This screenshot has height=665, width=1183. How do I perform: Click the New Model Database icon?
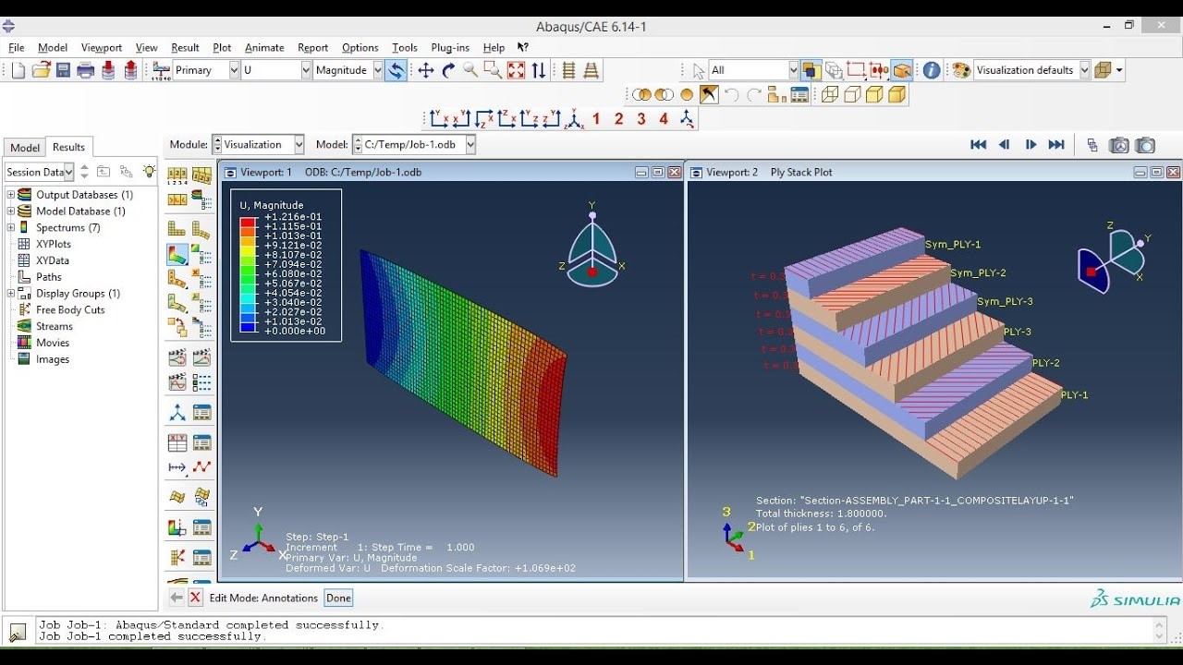coord(18,70)
